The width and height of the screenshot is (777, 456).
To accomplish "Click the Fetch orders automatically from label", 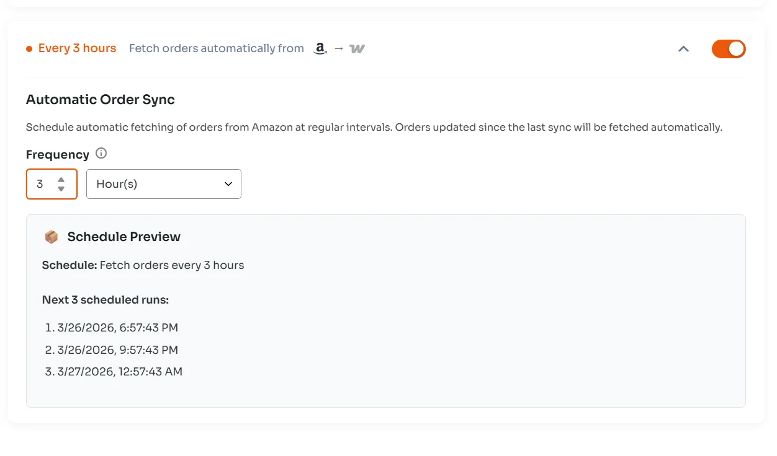I will tap(216, 48).
